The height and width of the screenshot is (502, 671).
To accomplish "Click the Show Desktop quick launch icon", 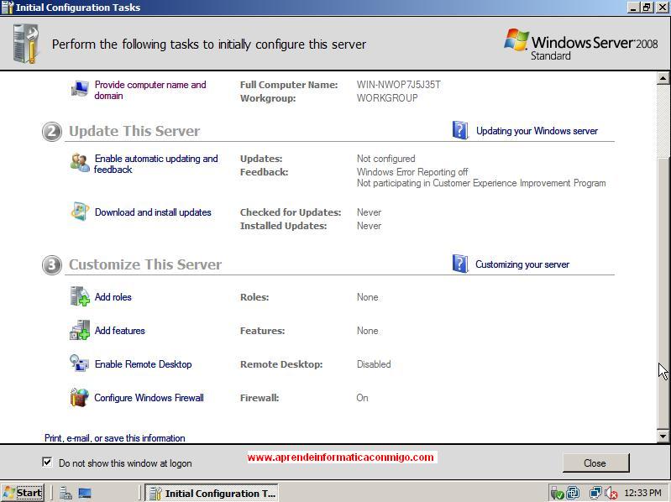I will click(85, 493).
